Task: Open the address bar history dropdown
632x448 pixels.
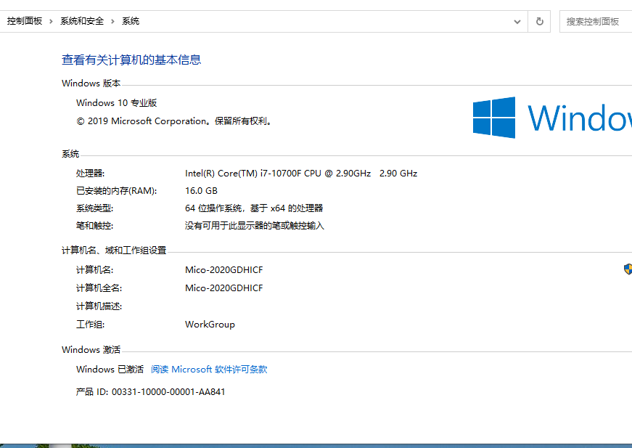Action: tap(517, 22)
